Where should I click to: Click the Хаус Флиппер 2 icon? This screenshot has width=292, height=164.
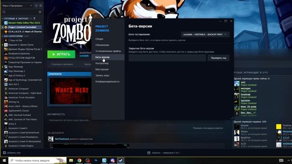click(6, 71)
